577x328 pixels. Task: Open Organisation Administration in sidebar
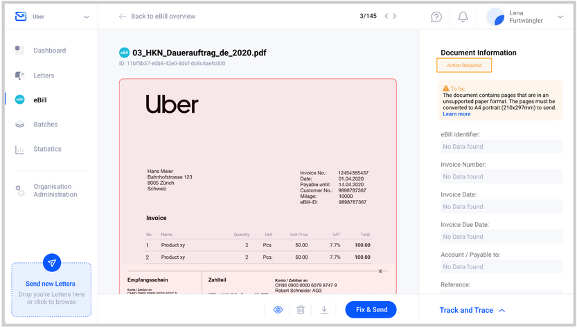[55, 190]
